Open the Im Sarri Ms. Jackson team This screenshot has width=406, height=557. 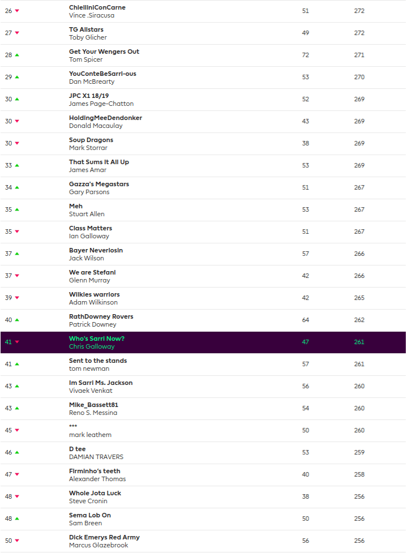pos(101,383)
